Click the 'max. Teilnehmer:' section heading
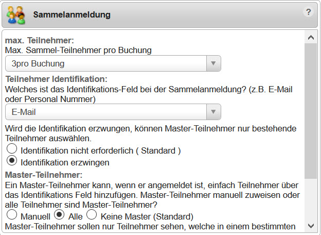Viewport: 321px width, 235px height. point(40,40)
